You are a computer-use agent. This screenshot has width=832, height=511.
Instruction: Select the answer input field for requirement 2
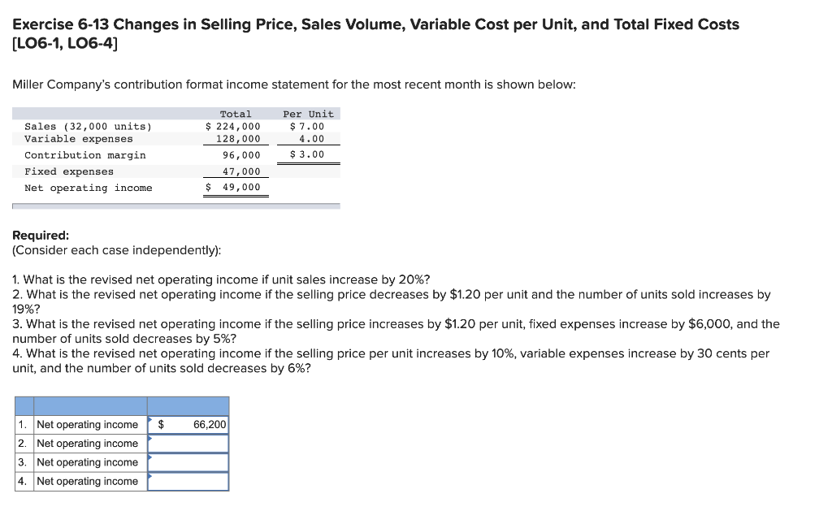[x=188, y=443]
